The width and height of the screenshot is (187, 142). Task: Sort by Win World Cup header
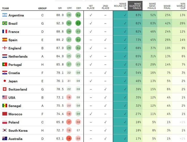pyautogui.click(x=180, y=6)
